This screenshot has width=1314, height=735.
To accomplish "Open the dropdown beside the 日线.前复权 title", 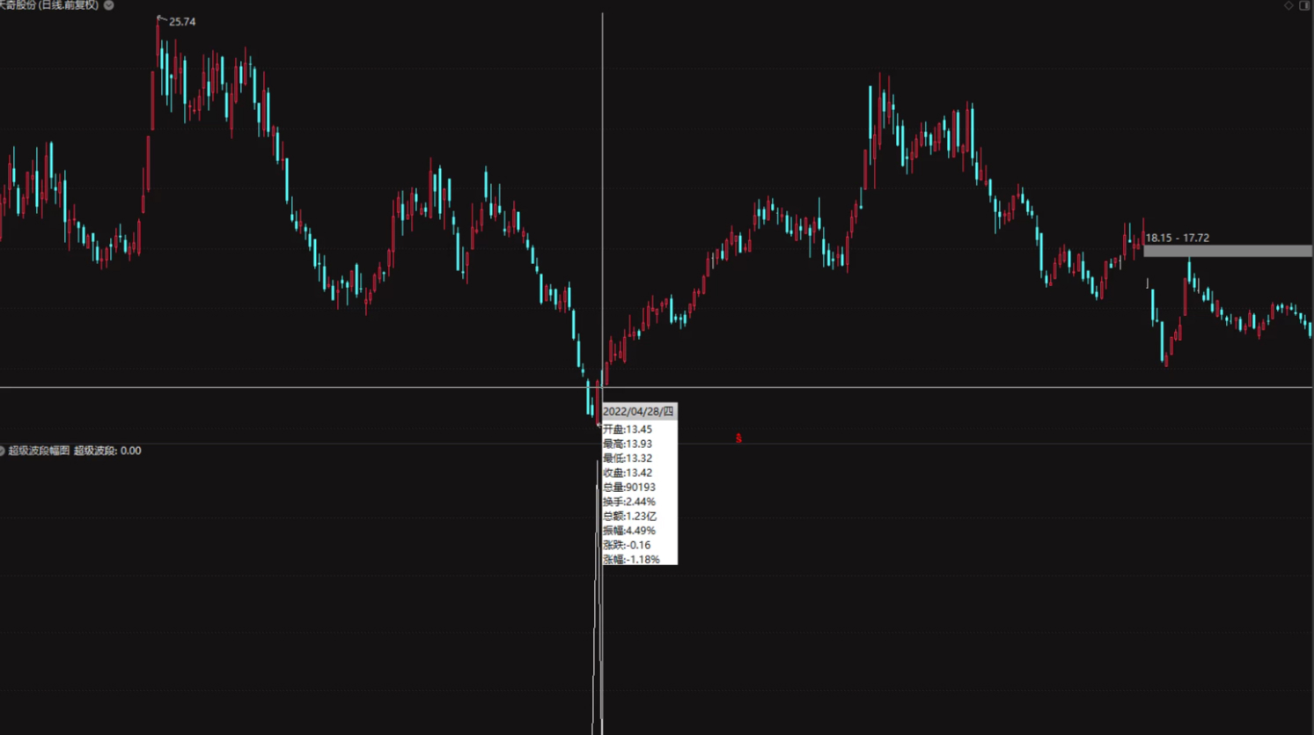I will click(x=109, y=5).
